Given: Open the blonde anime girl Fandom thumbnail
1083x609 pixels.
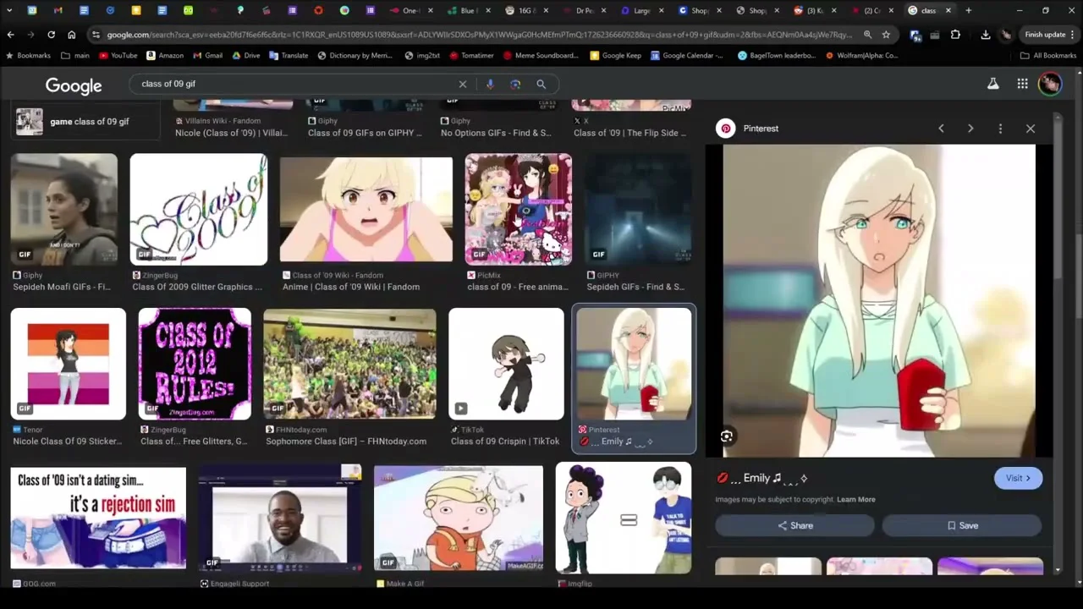Looking at the screenshot, I should coord(366,208).
